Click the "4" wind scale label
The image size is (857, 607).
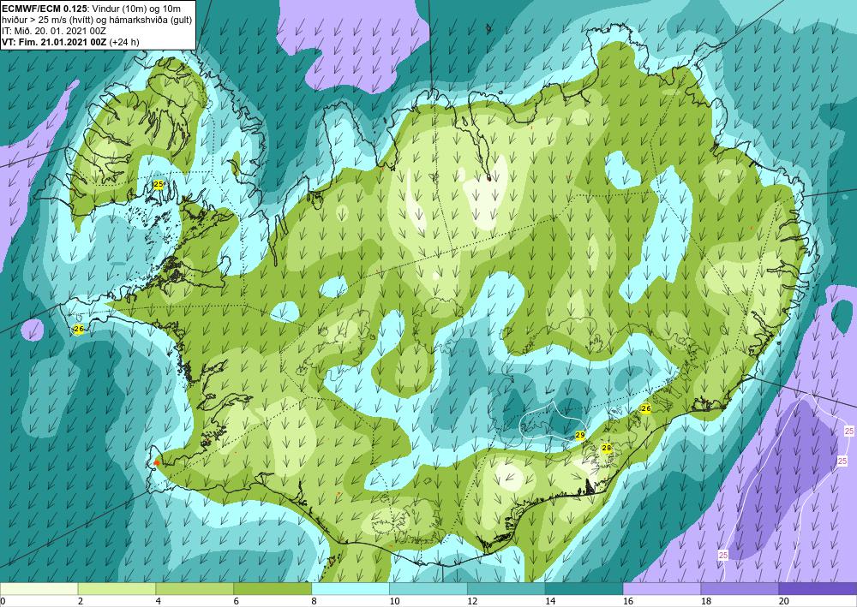point(158,601)
